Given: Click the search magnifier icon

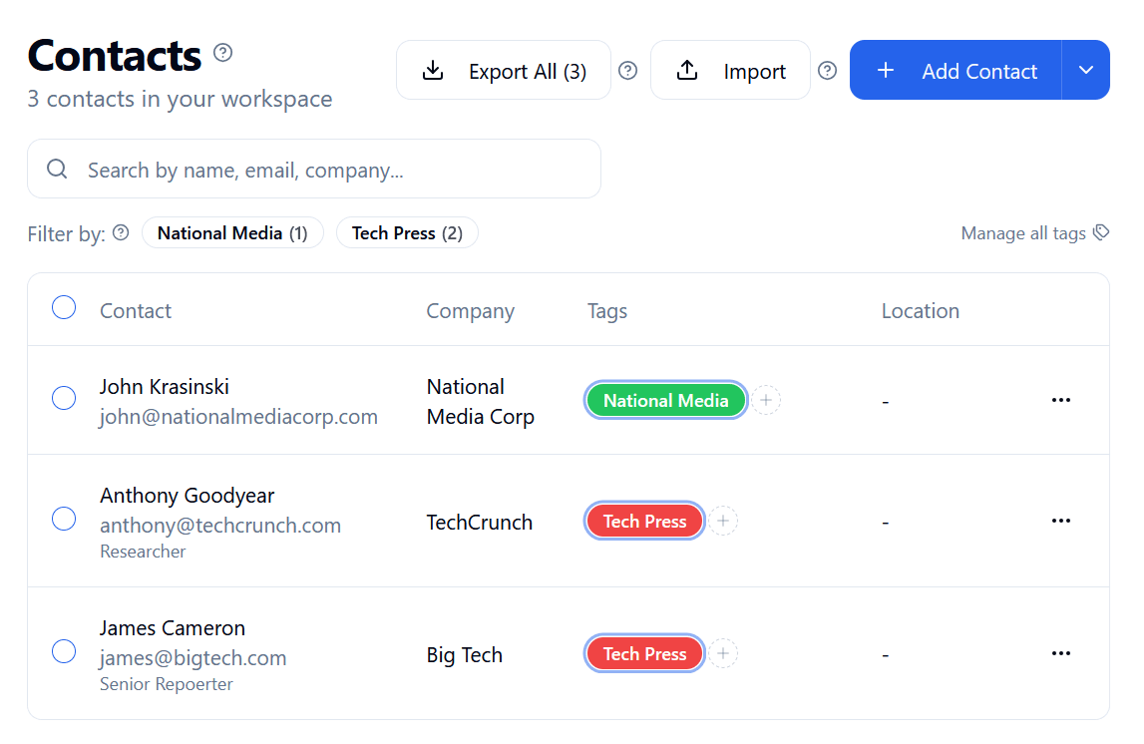Looking at the screenshot, I should point(57,169).
